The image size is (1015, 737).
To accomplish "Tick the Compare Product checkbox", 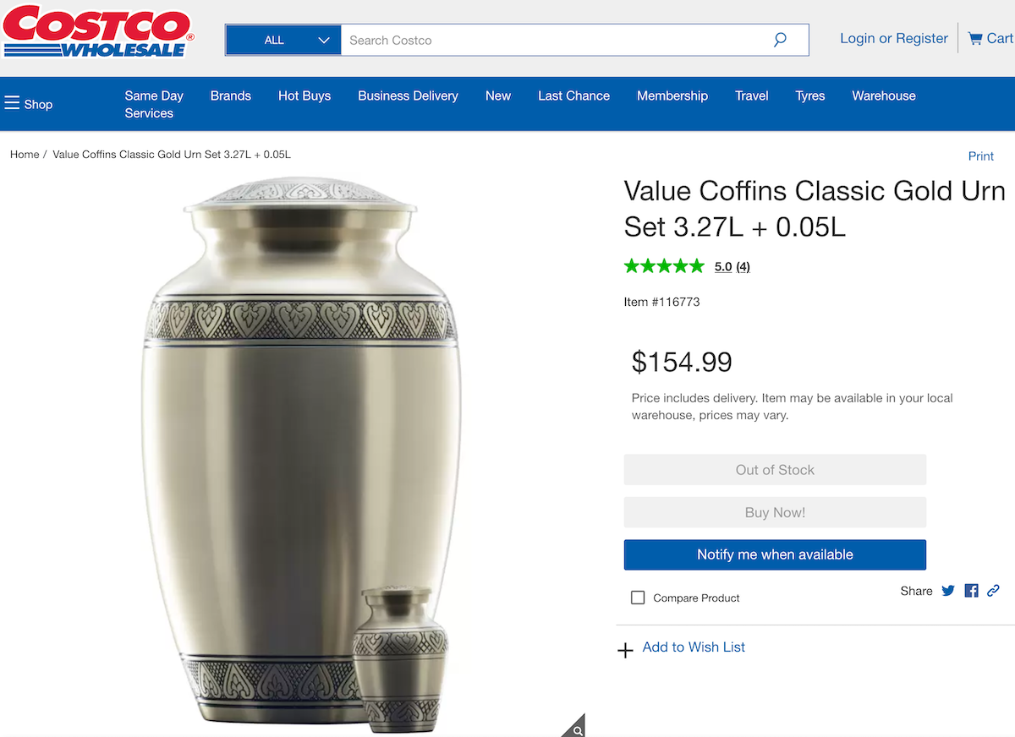I will pos(638,598).
